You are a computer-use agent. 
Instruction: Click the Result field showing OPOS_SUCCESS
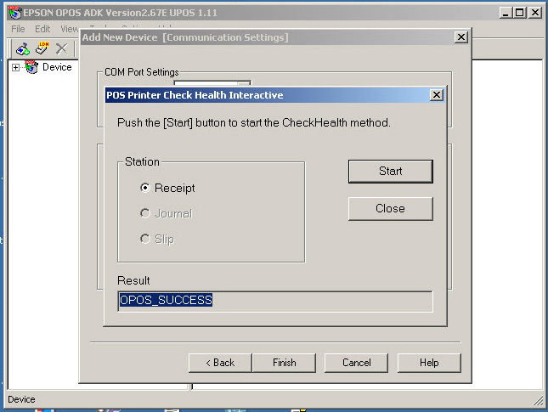coord(275,302)
